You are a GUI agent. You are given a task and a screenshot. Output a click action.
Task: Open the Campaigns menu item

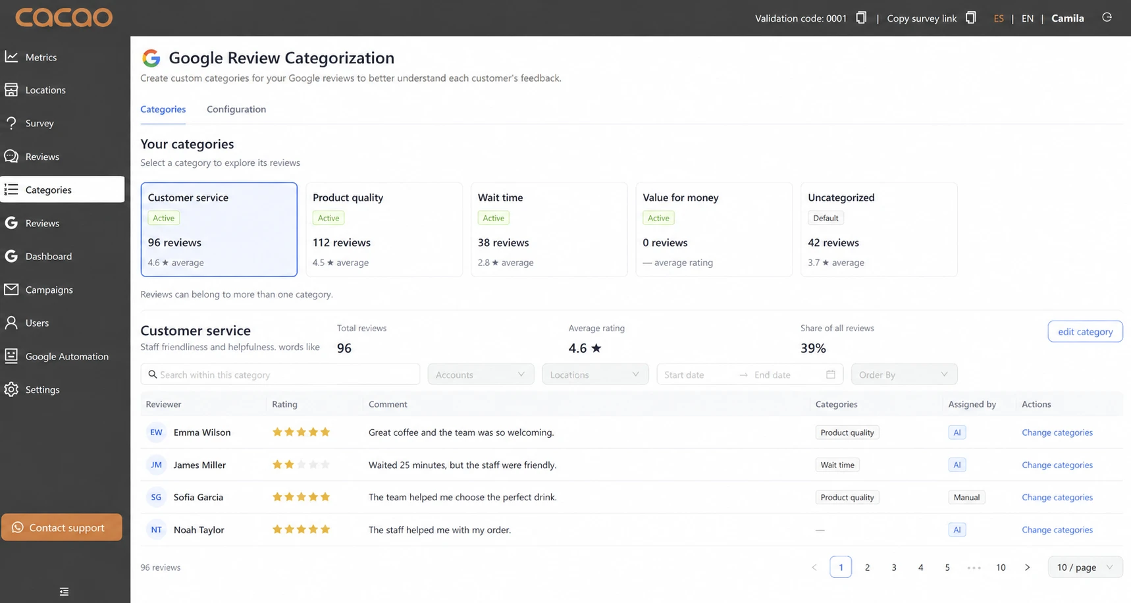pyautogui.click(x=63, y=290)
